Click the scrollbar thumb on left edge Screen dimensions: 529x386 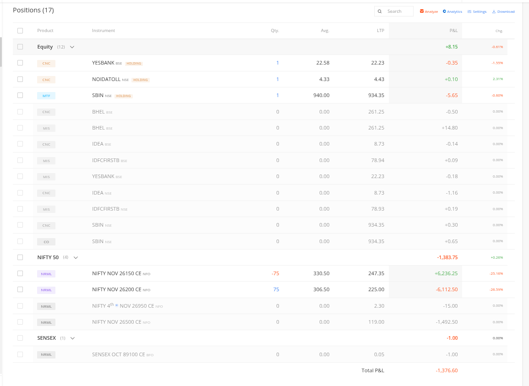click(1, 51)
